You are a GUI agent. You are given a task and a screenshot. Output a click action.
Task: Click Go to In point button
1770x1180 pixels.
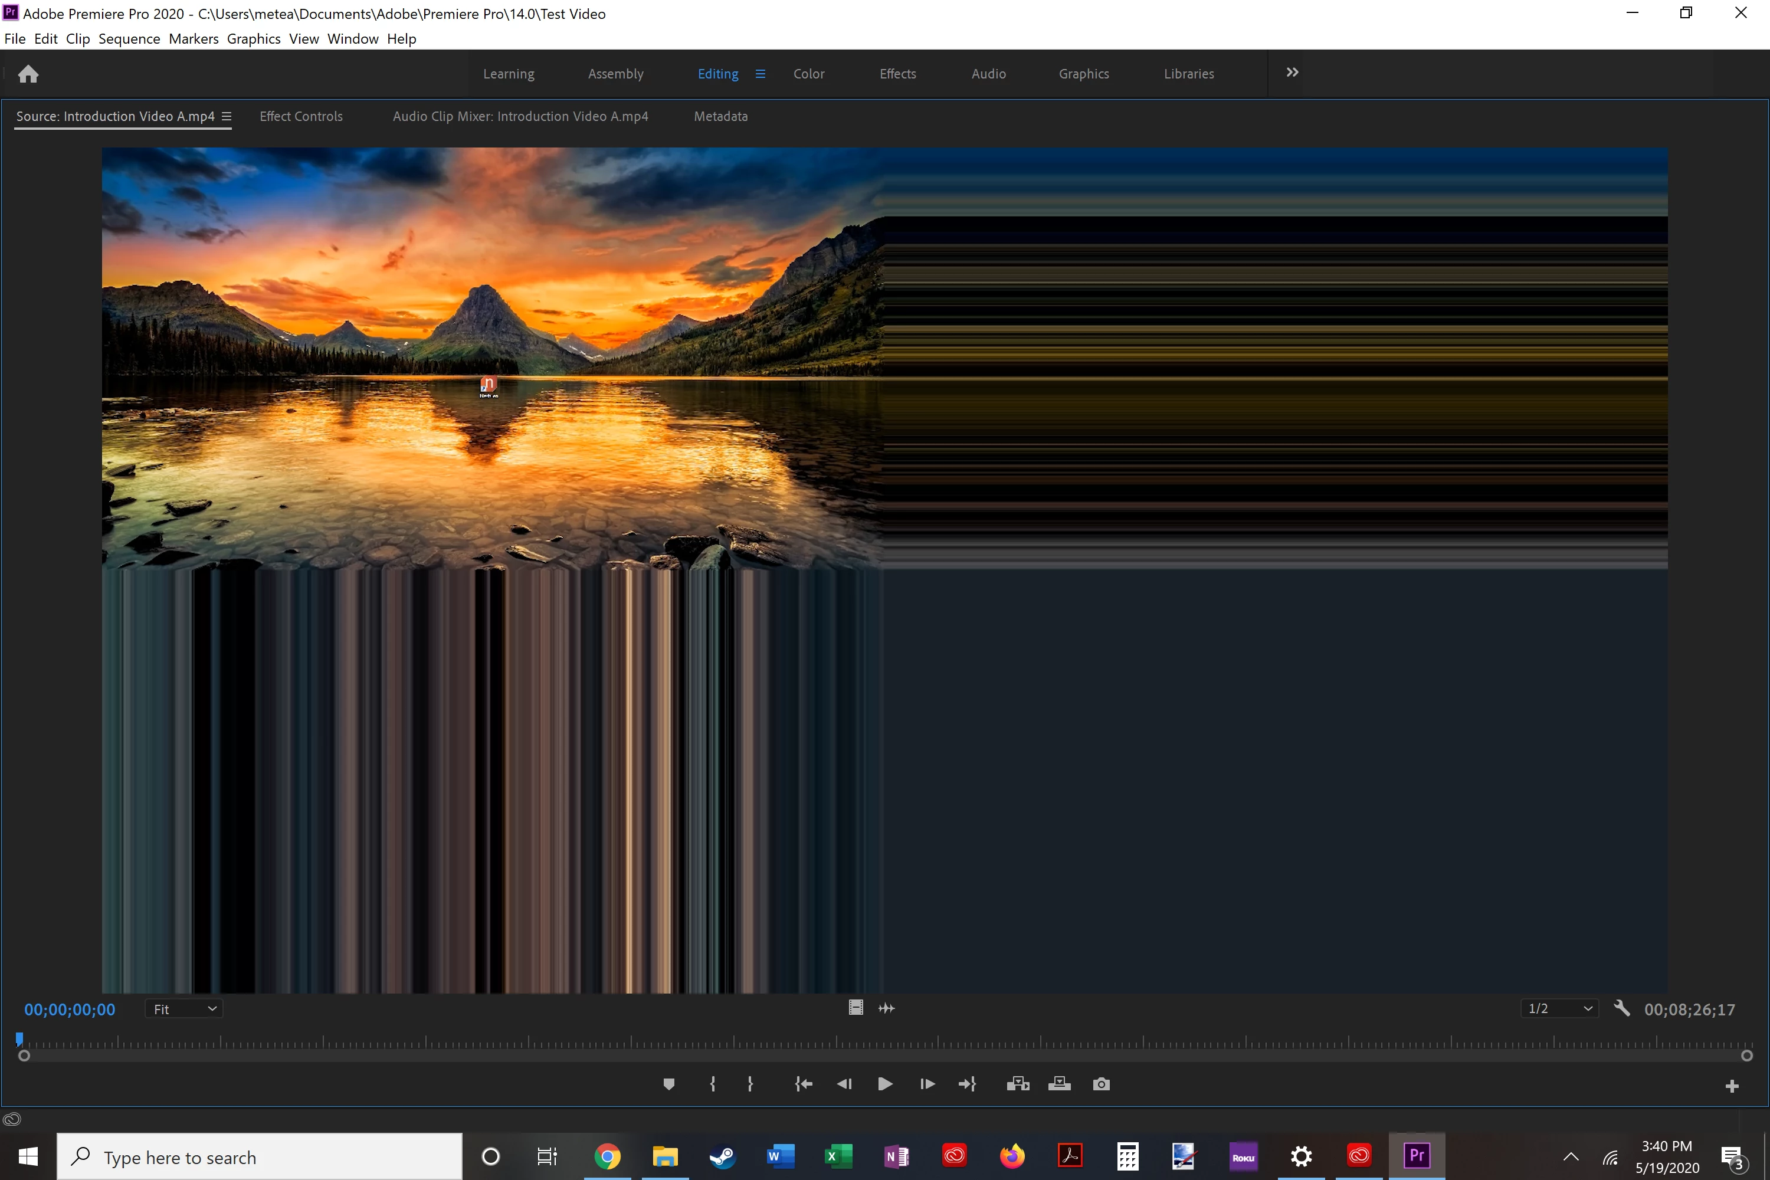(x=803, y=1084)
